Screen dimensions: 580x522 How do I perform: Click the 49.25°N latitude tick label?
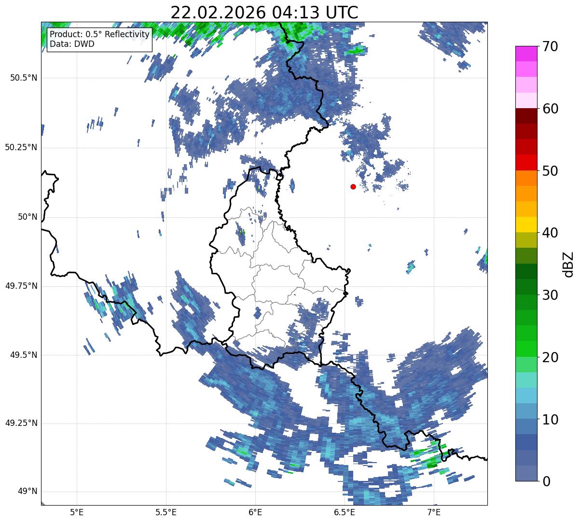21,423
